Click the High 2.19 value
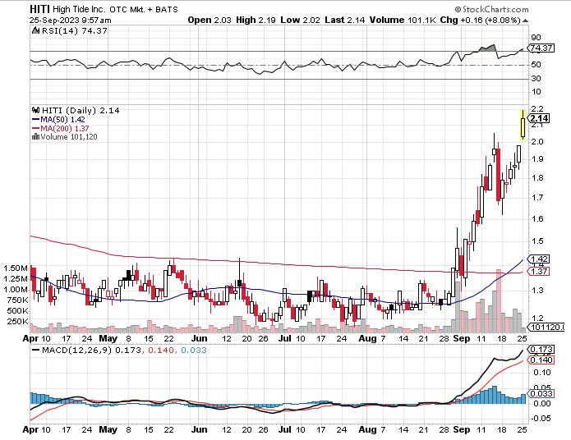The height and width of the screenshot is (440, 571). [x=256, y=20]
